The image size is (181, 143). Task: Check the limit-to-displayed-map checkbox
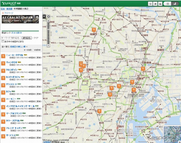[3, 41]
